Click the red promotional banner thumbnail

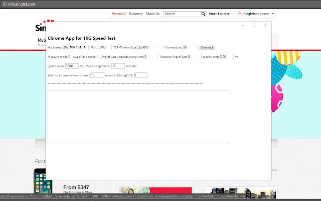pos(156,190)
